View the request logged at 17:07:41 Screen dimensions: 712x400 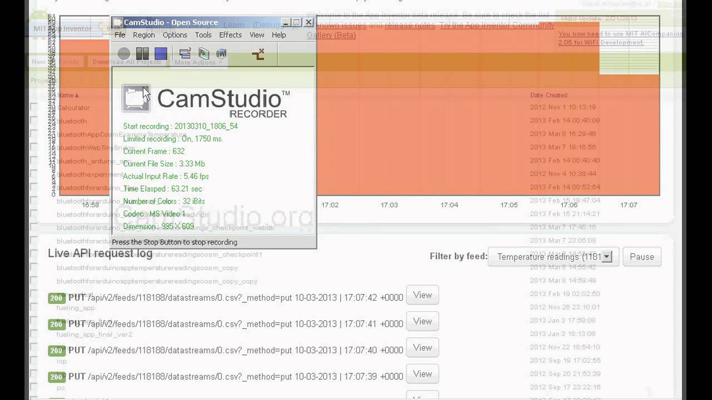point(423,321)
